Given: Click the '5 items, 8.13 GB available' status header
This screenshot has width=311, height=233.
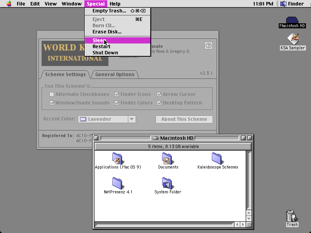Looking at the screenshot, I should click(x=173, y=146).
